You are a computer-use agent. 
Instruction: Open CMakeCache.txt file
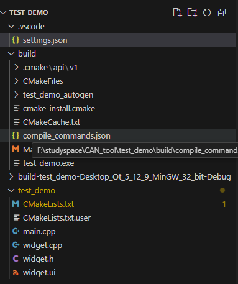click(x=52, y=122)
